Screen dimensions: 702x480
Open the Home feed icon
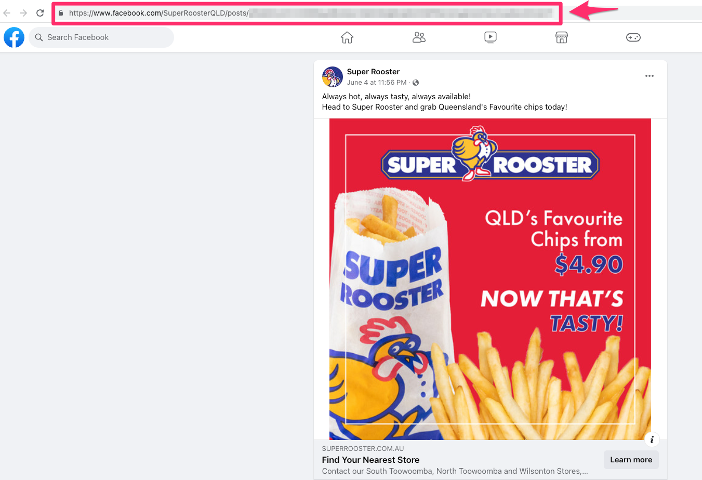347,37
